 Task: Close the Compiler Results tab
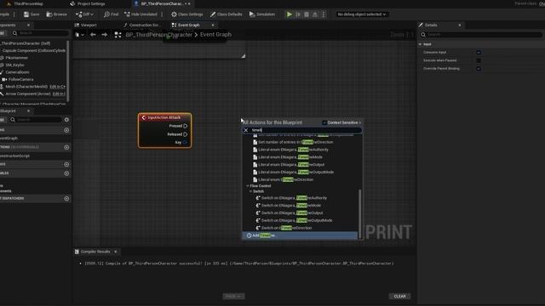(116, 252)
